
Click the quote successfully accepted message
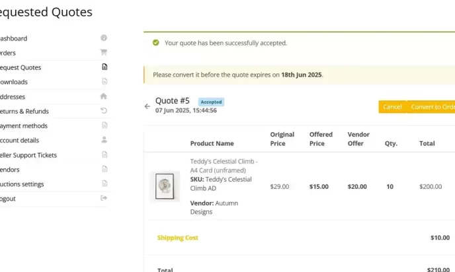click(226, 43)
